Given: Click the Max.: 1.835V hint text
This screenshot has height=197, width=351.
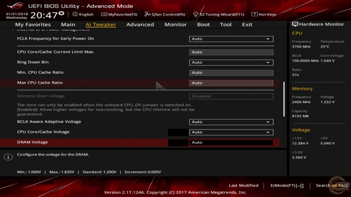Looking at the screenshot, I should pyautogui.click(x=62, y=172).
